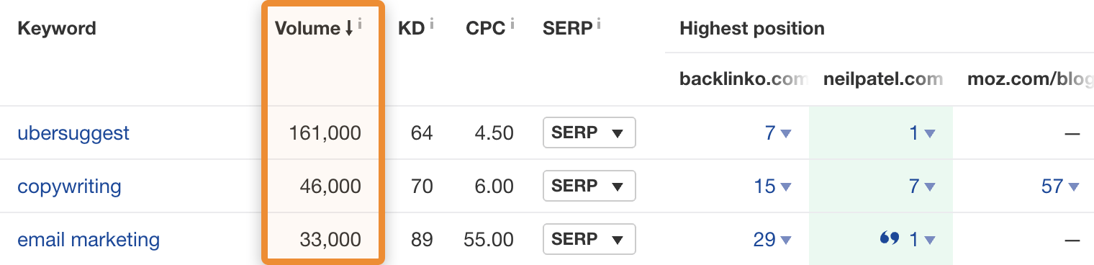Click the backlinko.com column header
Screen dimensions: 1094x265
tap(742, 79)
